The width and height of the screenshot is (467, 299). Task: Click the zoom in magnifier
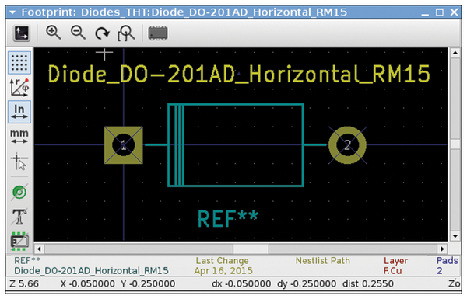click(x=53, y=33)
